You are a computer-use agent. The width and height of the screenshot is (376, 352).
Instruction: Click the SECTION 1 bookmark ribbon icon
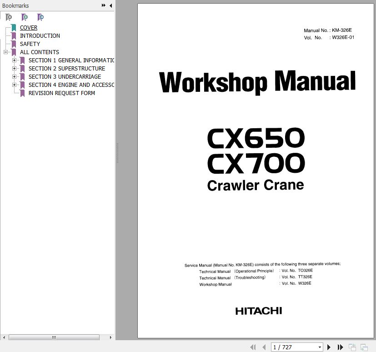(x=22, y=60)
